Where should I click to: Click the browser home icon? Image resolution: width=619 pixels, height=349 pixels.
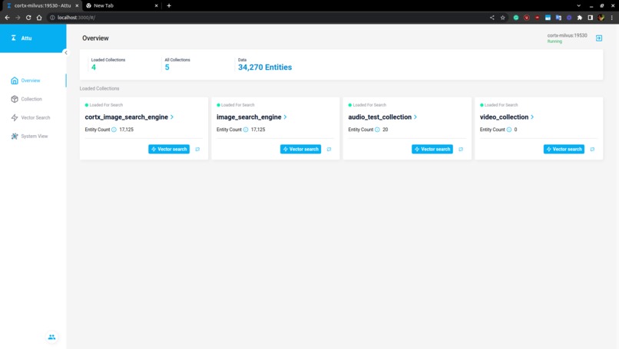(x=39, y=18)
